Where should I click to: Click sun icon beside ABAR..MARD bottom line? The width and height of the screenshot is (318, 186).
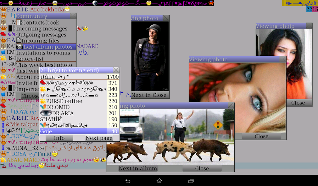coord(3,160)
